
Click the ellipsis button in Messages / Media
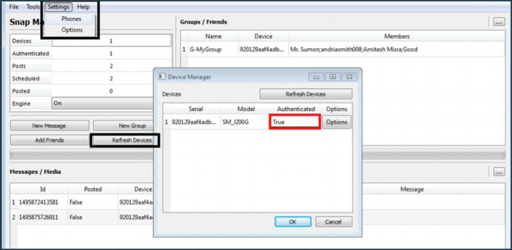pos(498,172)
